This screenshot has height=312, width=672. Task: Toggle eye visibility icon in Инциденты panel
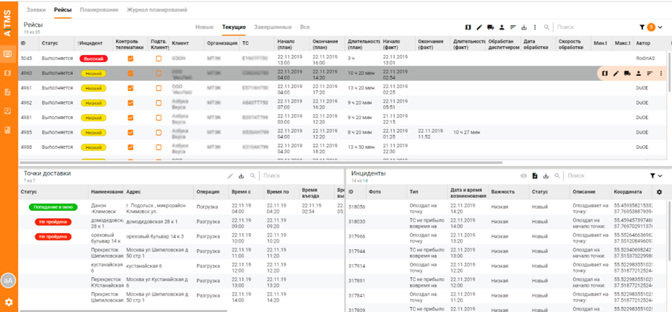point(524,175)
